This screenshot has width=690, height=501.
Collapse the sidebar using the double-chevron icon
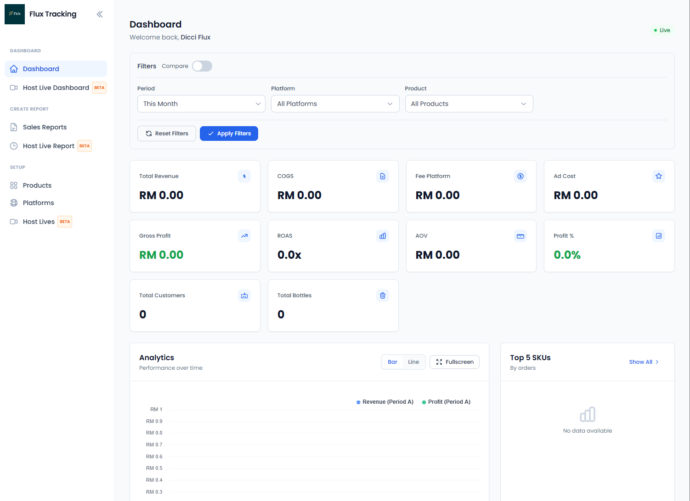pos(100,14)
